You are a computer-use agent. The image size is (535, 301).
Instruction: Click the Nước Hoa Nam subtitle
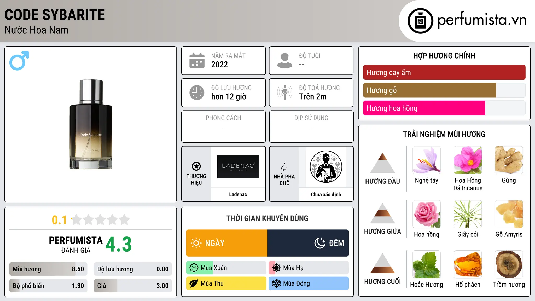(x=37, y=30)
